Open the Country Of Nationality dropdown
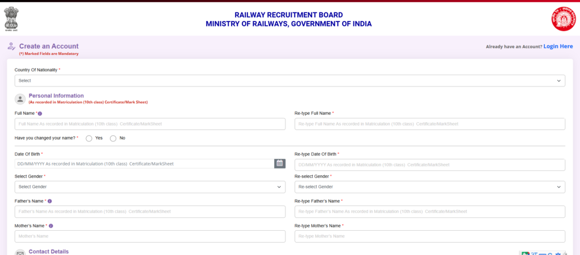This screenshot has height=255, width=580. 289,81
